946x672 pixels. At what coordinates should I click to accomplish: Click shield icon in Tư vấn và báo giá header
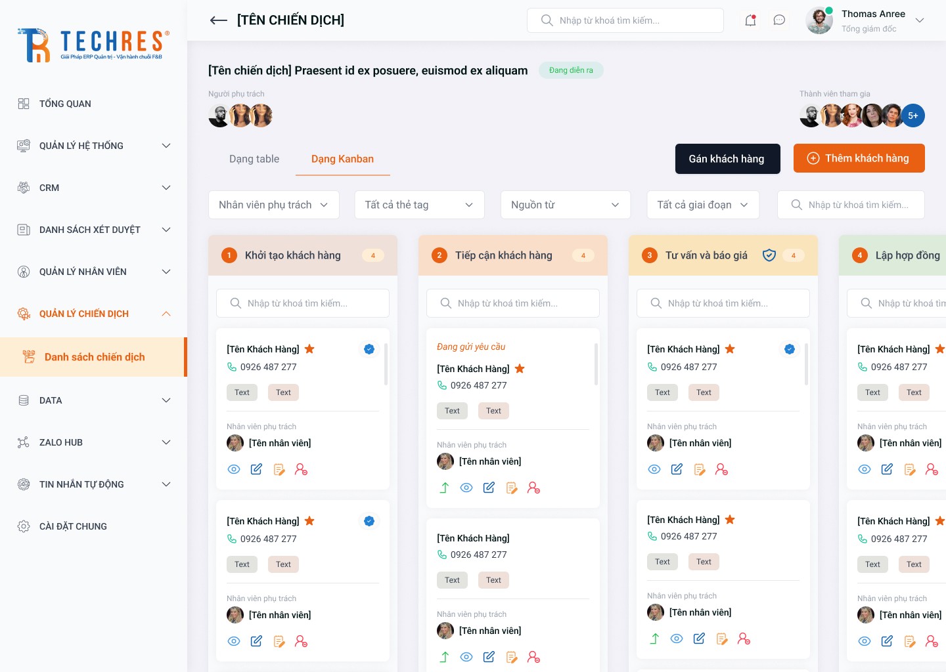(769, 255)
